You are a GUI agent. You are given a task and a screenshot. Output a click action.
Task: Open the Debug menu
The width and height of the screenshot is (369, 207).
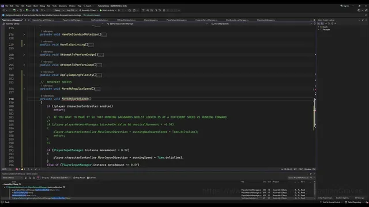(42, 6)
